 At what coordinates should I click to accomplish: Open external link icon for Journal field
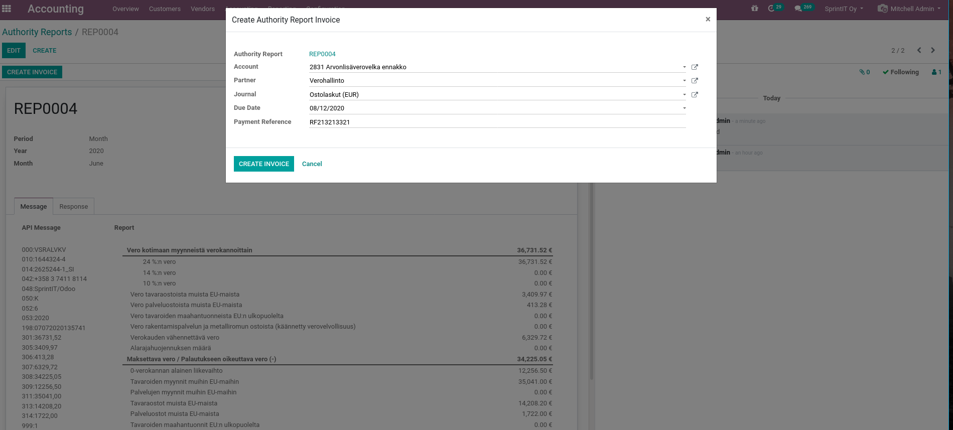click(695, 94)
